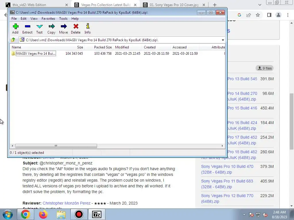Switch to the Vegas Pro Collection Latest Build tab
Viewport: 294px width, 220px height.
[106, 5]
